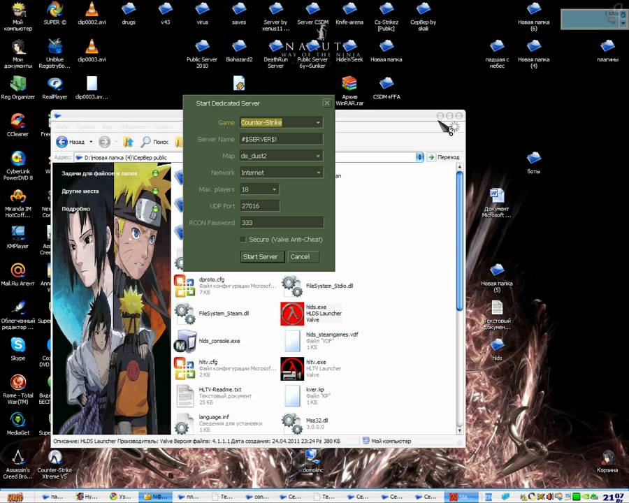
Task: Switch to Chrome 'Уз...' taskbar item
Action: [x=121, y=497]
